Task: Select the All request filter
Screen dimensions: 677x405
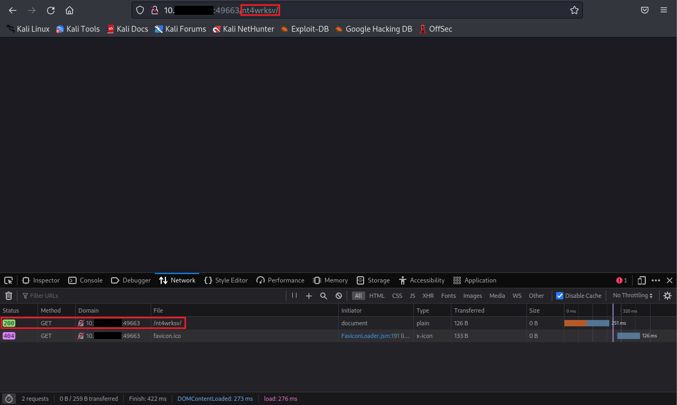Action: click(359, 296)
